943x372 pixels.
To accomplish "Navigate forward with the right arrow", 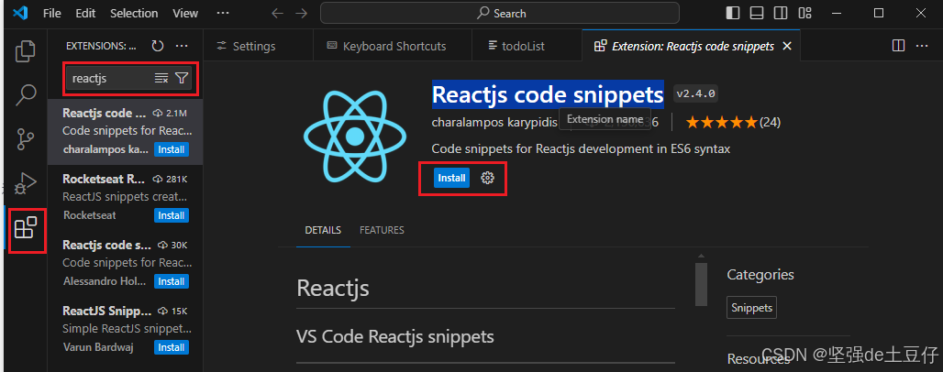I will 302,13.
